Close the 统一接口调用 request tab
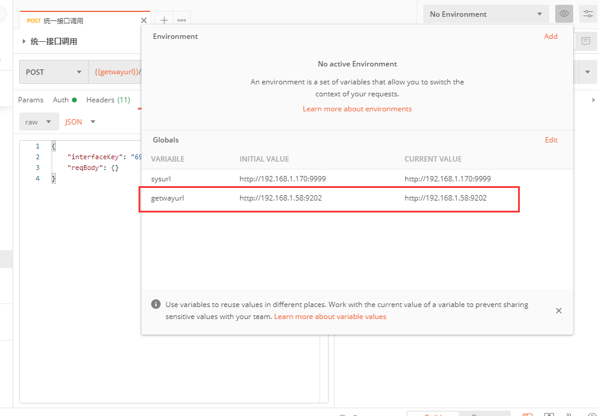Image resolution: width=599 pixels, height=416 pixels. pos(144,20)
